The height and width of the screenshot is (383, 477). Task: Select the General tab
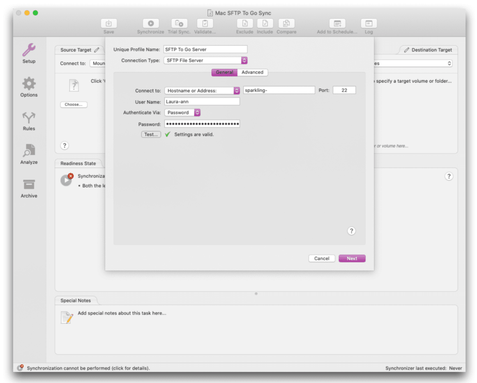tap(225, 72)
